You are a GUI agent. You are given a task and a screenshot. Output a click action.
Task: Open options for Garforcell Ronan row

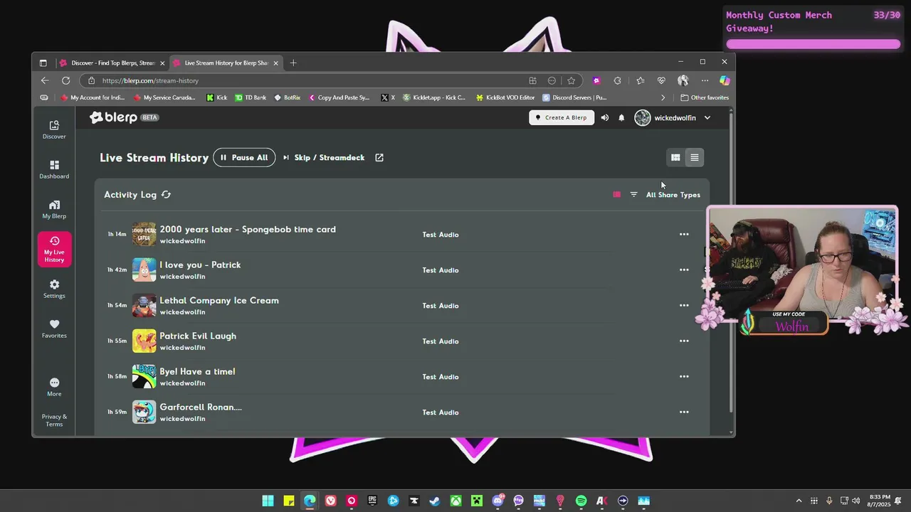[684, 412]
